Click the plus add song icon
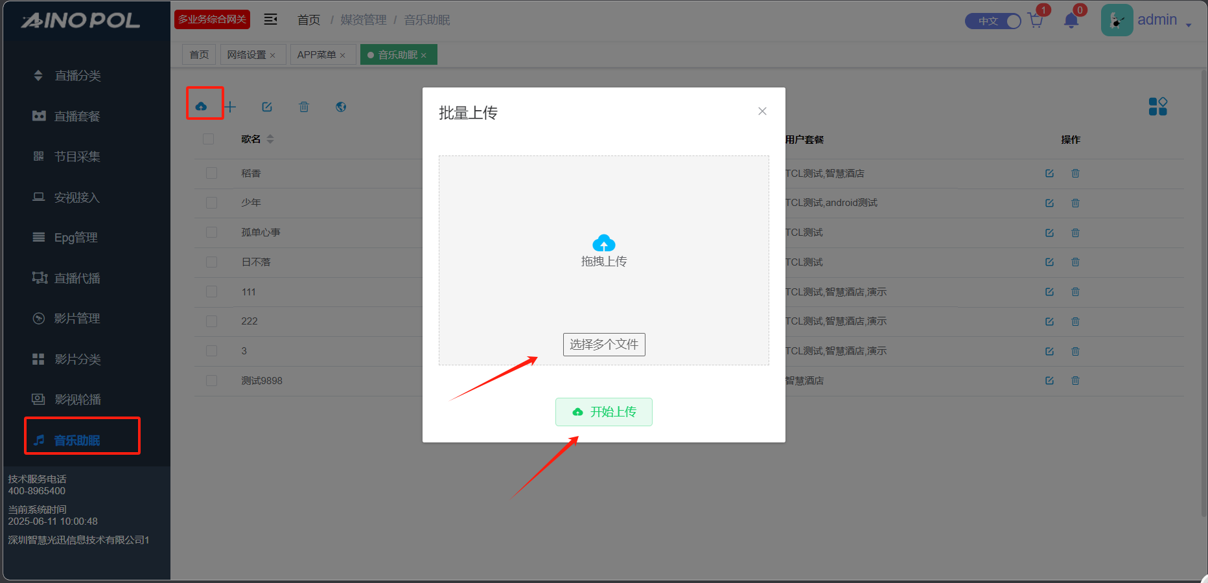This screenshot has width=1208, height=583. click(230, 107)
